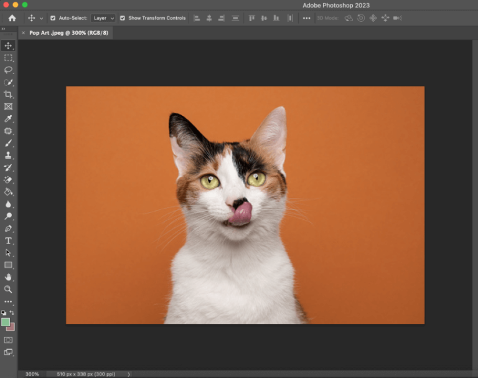The image size is (478, 378).
Task: Choose the Clone Stamp tool
Action: coord(8,155)
